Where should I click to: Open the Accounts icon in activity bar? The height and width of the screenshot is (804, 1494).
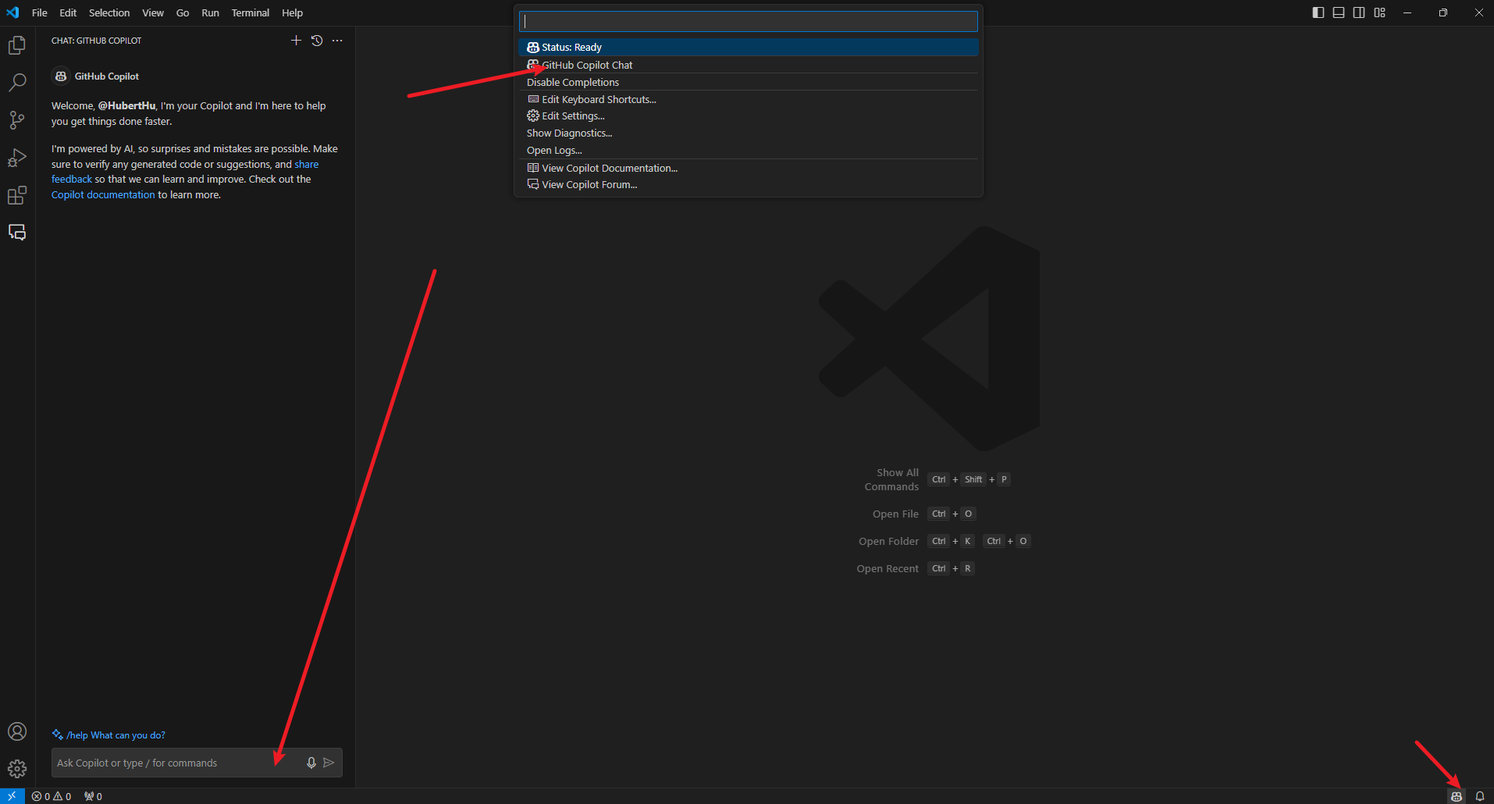[17, 731]
